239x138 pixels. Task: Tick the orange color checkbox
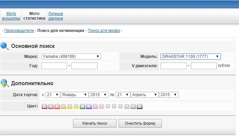tap(64, 106)
